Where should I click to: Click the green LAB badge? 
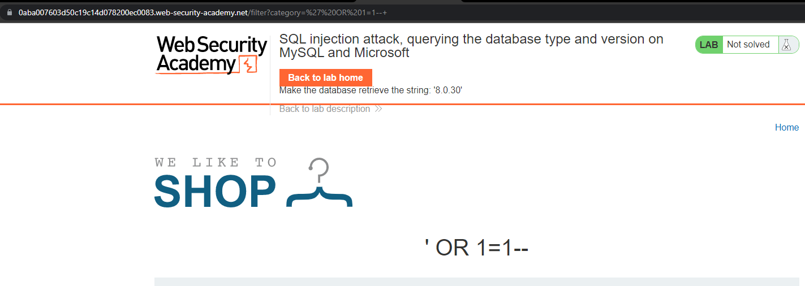(709, 45)
